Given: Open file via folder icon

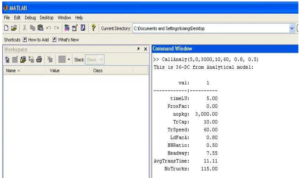Looking at the screenshot, I should pyautogui.click(x=14, y=28).
